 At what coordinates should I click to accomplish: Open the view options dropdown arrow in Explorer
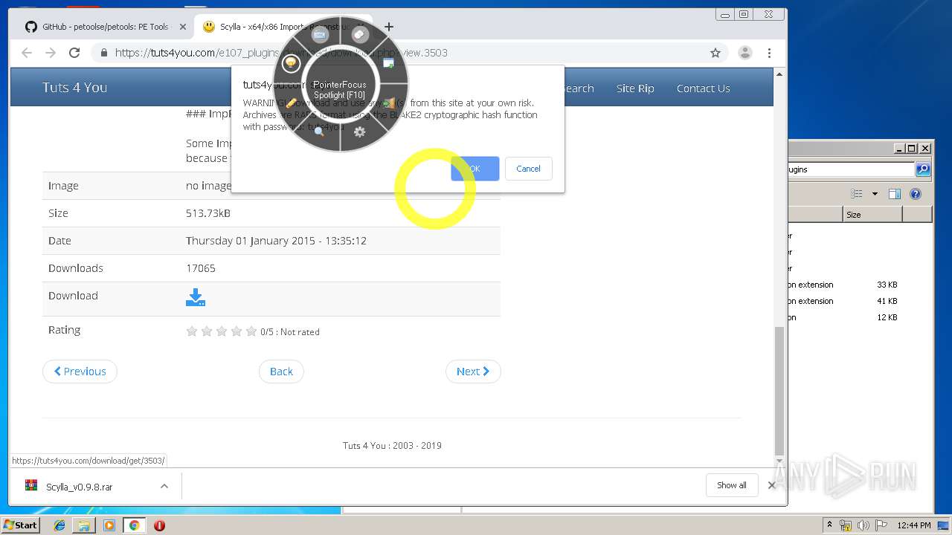(x=875, y=194)
